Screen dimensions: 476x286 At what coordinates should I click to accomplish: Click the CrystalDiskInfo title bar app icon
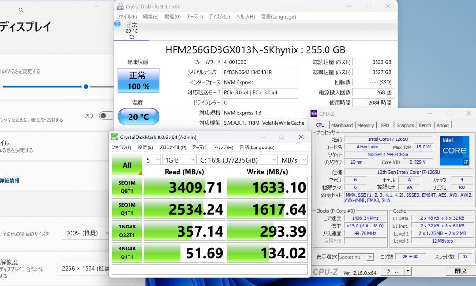(x=119, y=6)
